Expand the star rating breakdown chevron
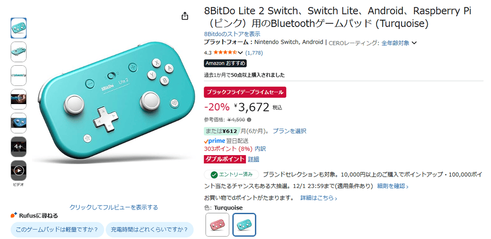Image resolution: width=491 pixels, height=239 pixels. pos(241,53)
